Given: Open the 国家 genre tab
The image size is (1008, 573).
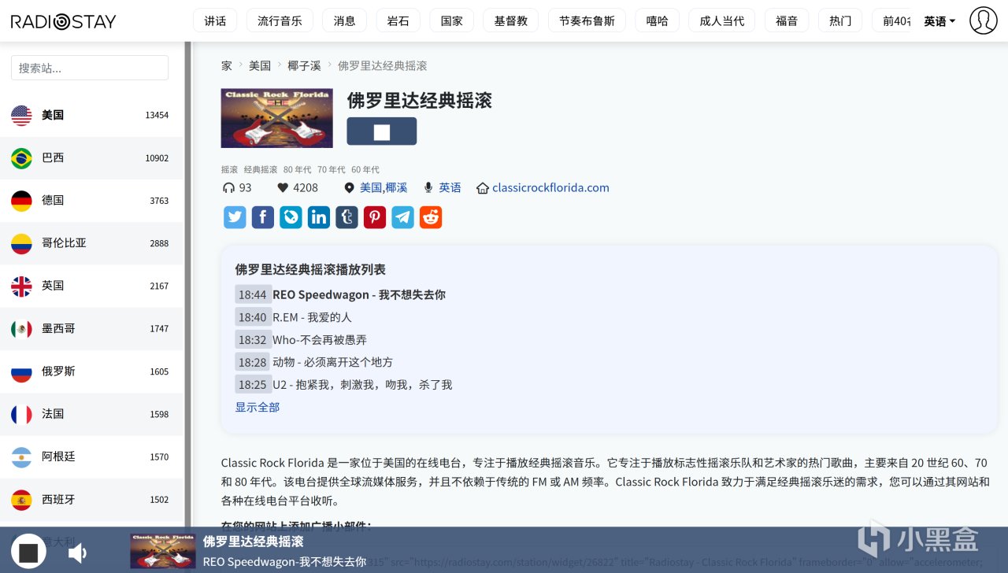Looking at the screenshot, I should [x=451, y=20].
